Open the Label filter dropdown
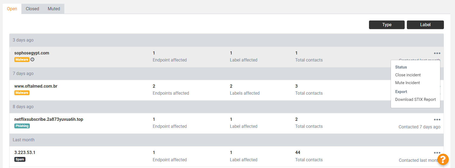The width and height of the screenshot is (455, 168). pos(425,25)
